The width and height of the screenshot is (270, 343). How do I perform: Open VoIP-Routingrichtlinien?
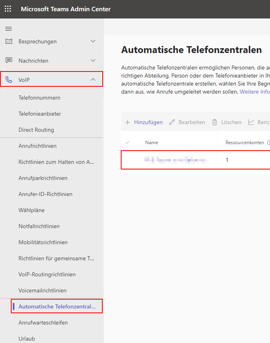pos(47,275)
